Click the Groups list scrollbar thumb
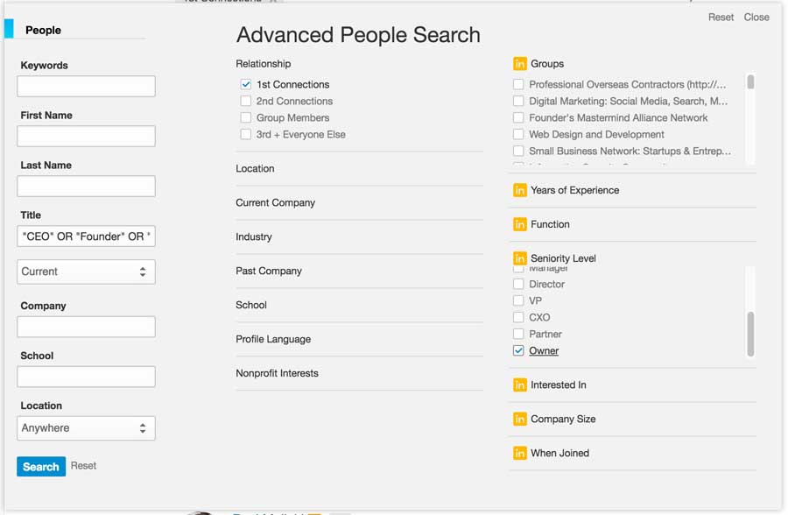 tap(750, 82)
